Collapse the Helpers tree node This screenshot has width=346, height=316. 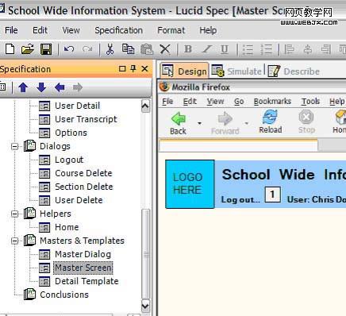point(15,214)
